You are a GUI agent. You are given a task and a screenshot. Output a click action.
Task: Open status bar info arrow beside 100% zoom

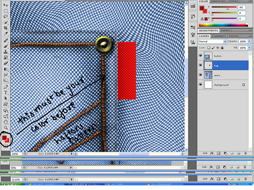click(72, 154)
